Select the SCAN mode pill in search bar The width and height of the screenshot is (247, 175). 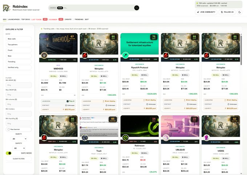[60, 8]
